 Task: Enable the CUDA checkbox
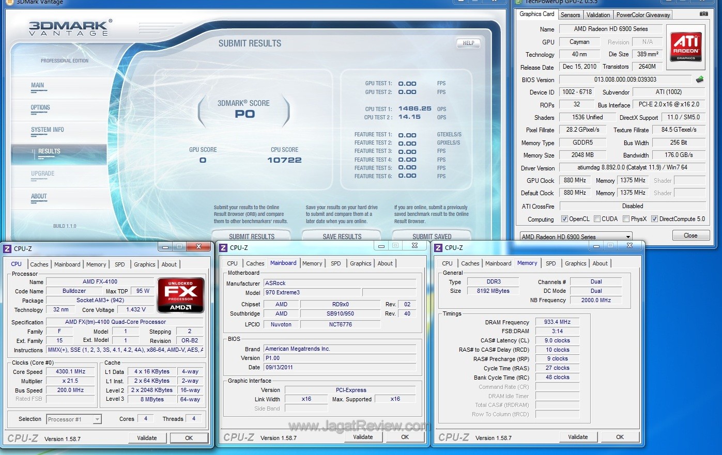click(597, 219)
